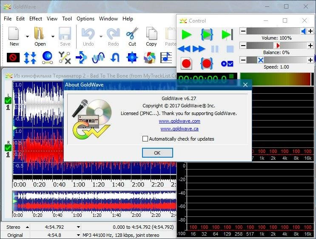316x239 pixels.
Task: Open the Tool menu
Action: click(67, 19)
